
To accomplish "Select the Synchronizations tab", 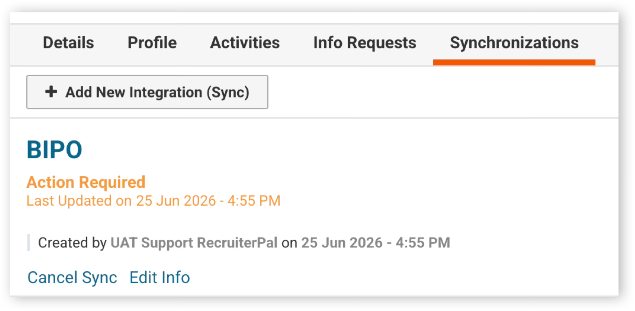I will (x=514, y=43).
